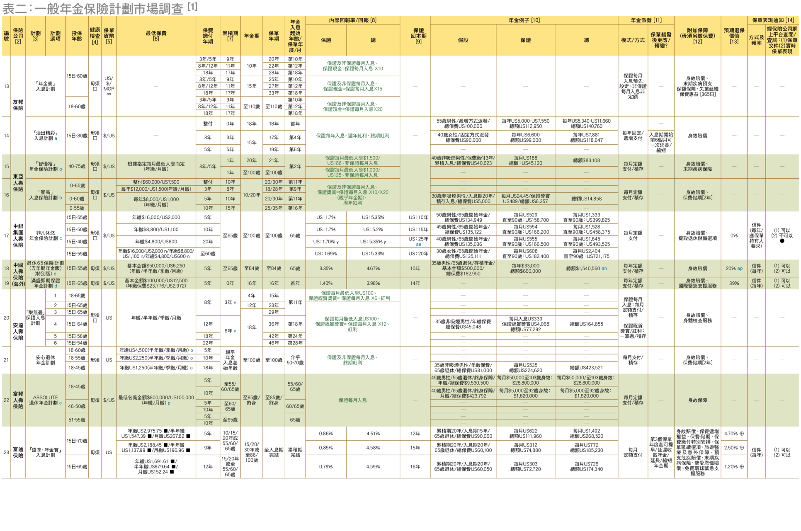Select the 友邦保險 company cell
This screenshot has height=531, width=801.
pos(18,105)
